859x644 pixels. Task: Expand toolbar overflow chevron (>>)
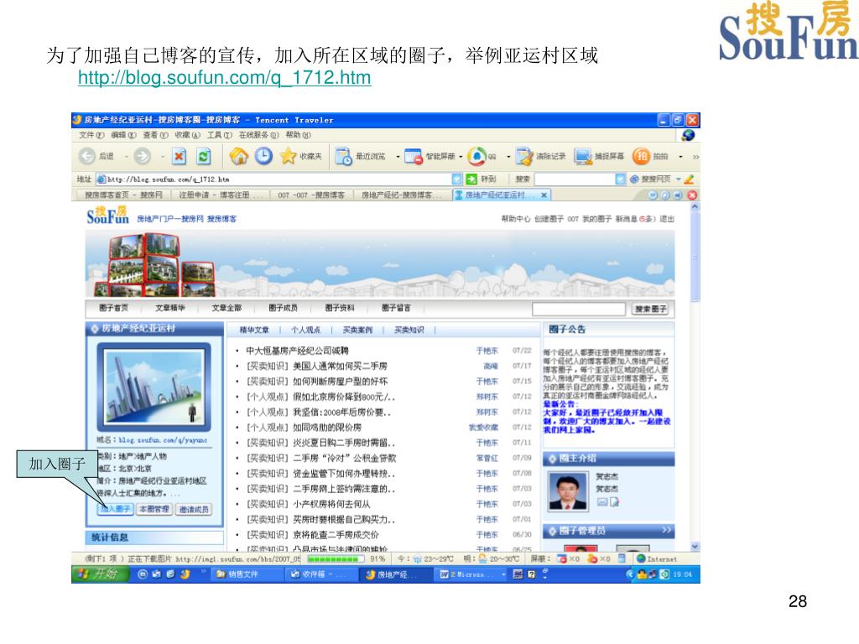click(695, 157)
